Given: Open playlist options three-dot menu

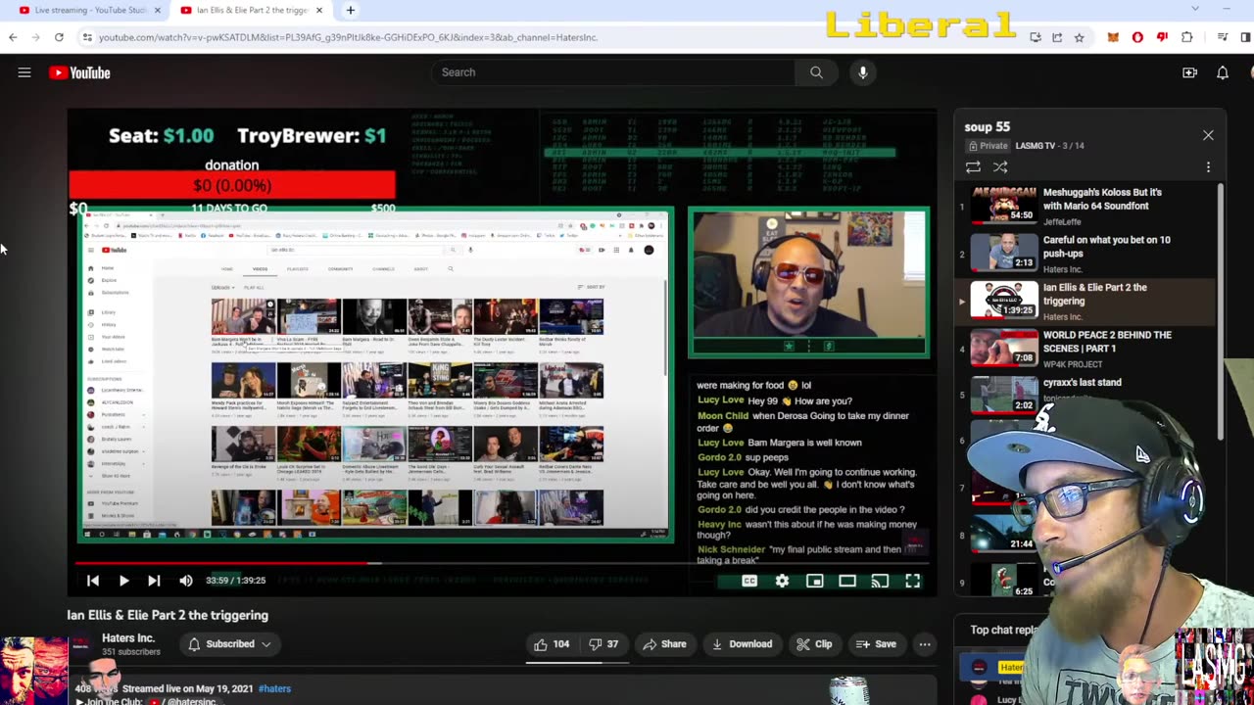Looking at the screenshot, I should click(x=1208, y=167).
